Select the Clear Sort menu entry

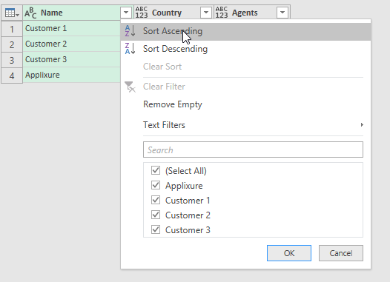pyautogui.click(x=245, y=67)
